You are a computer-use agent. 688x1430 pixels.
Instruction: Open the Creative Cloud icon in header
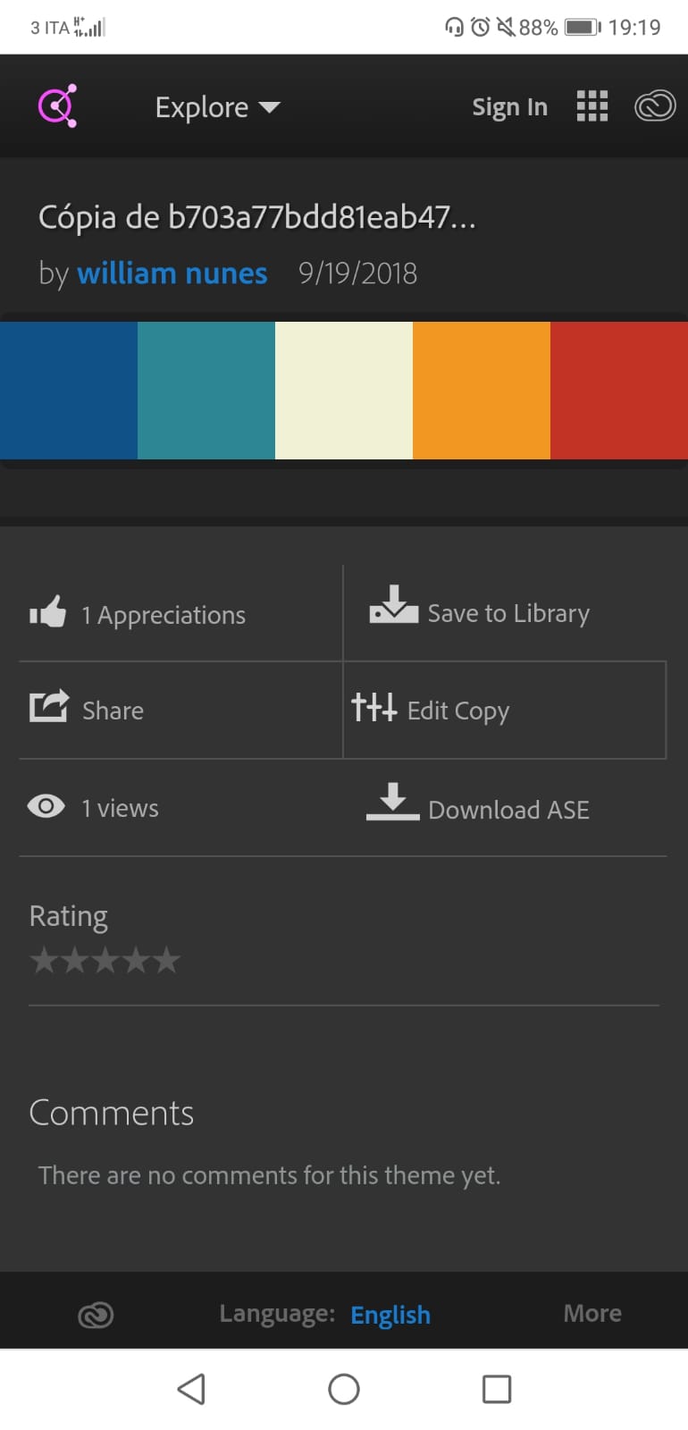point(655,106)
